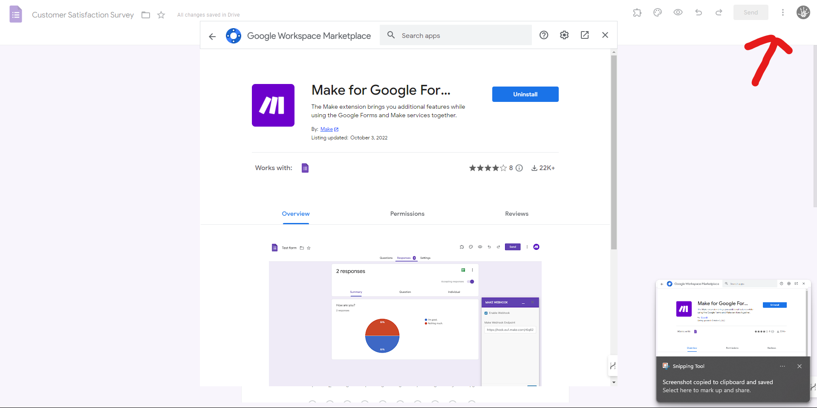Preview form with eye icon
The width and height of the screenshot is (817, 408).
click(678, 12)
